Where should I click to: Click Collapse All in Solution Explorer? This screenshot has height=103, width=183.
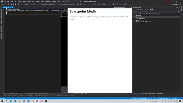(x=148, y=10)
